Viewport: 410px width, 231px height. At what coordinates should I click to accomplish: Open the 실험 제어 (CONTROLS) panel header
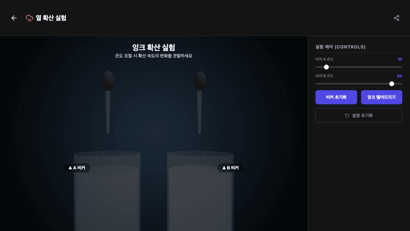[x=340, y=47]
